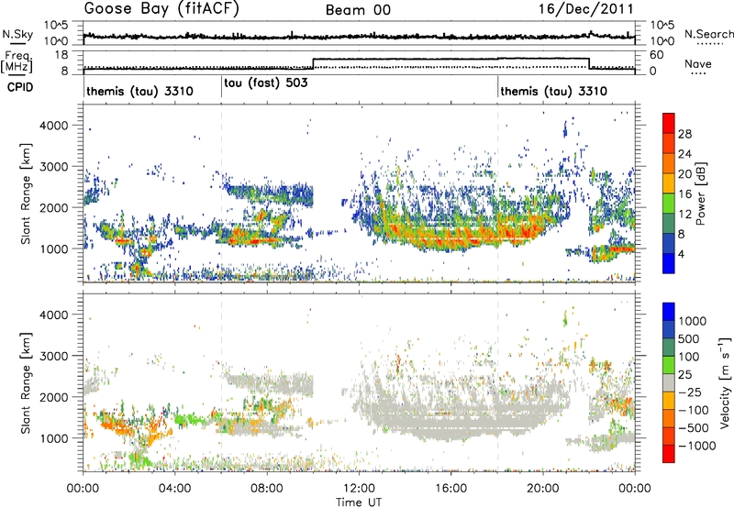734x508 pixels.
Task: Click the '-1000' tick label on Velocity scale
Action: pyautogui.click(x=696, y=446)
